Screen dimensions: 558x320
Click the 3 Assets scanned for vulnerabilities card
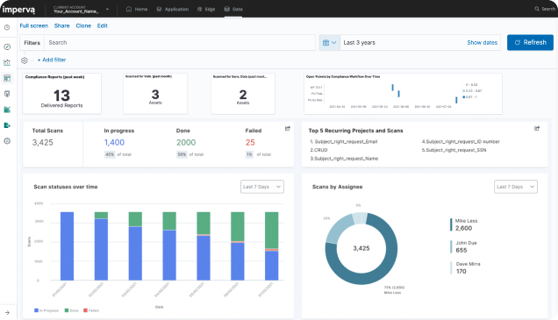pyautogui.click(x=155, y=94)
